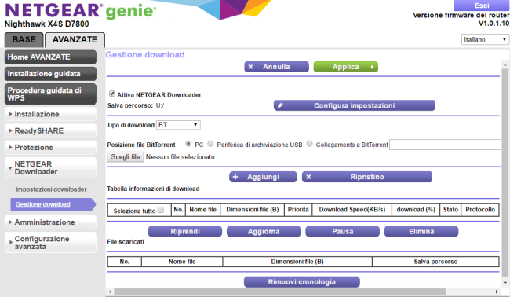
Task: Click the vertical scrollbar up arrow
Action: pyautogui.click(x=505, y=64)
